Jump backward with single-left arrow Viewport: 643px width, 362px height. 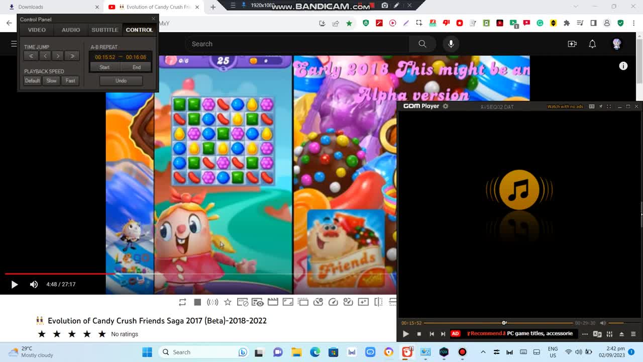click(x=45, y=56)
